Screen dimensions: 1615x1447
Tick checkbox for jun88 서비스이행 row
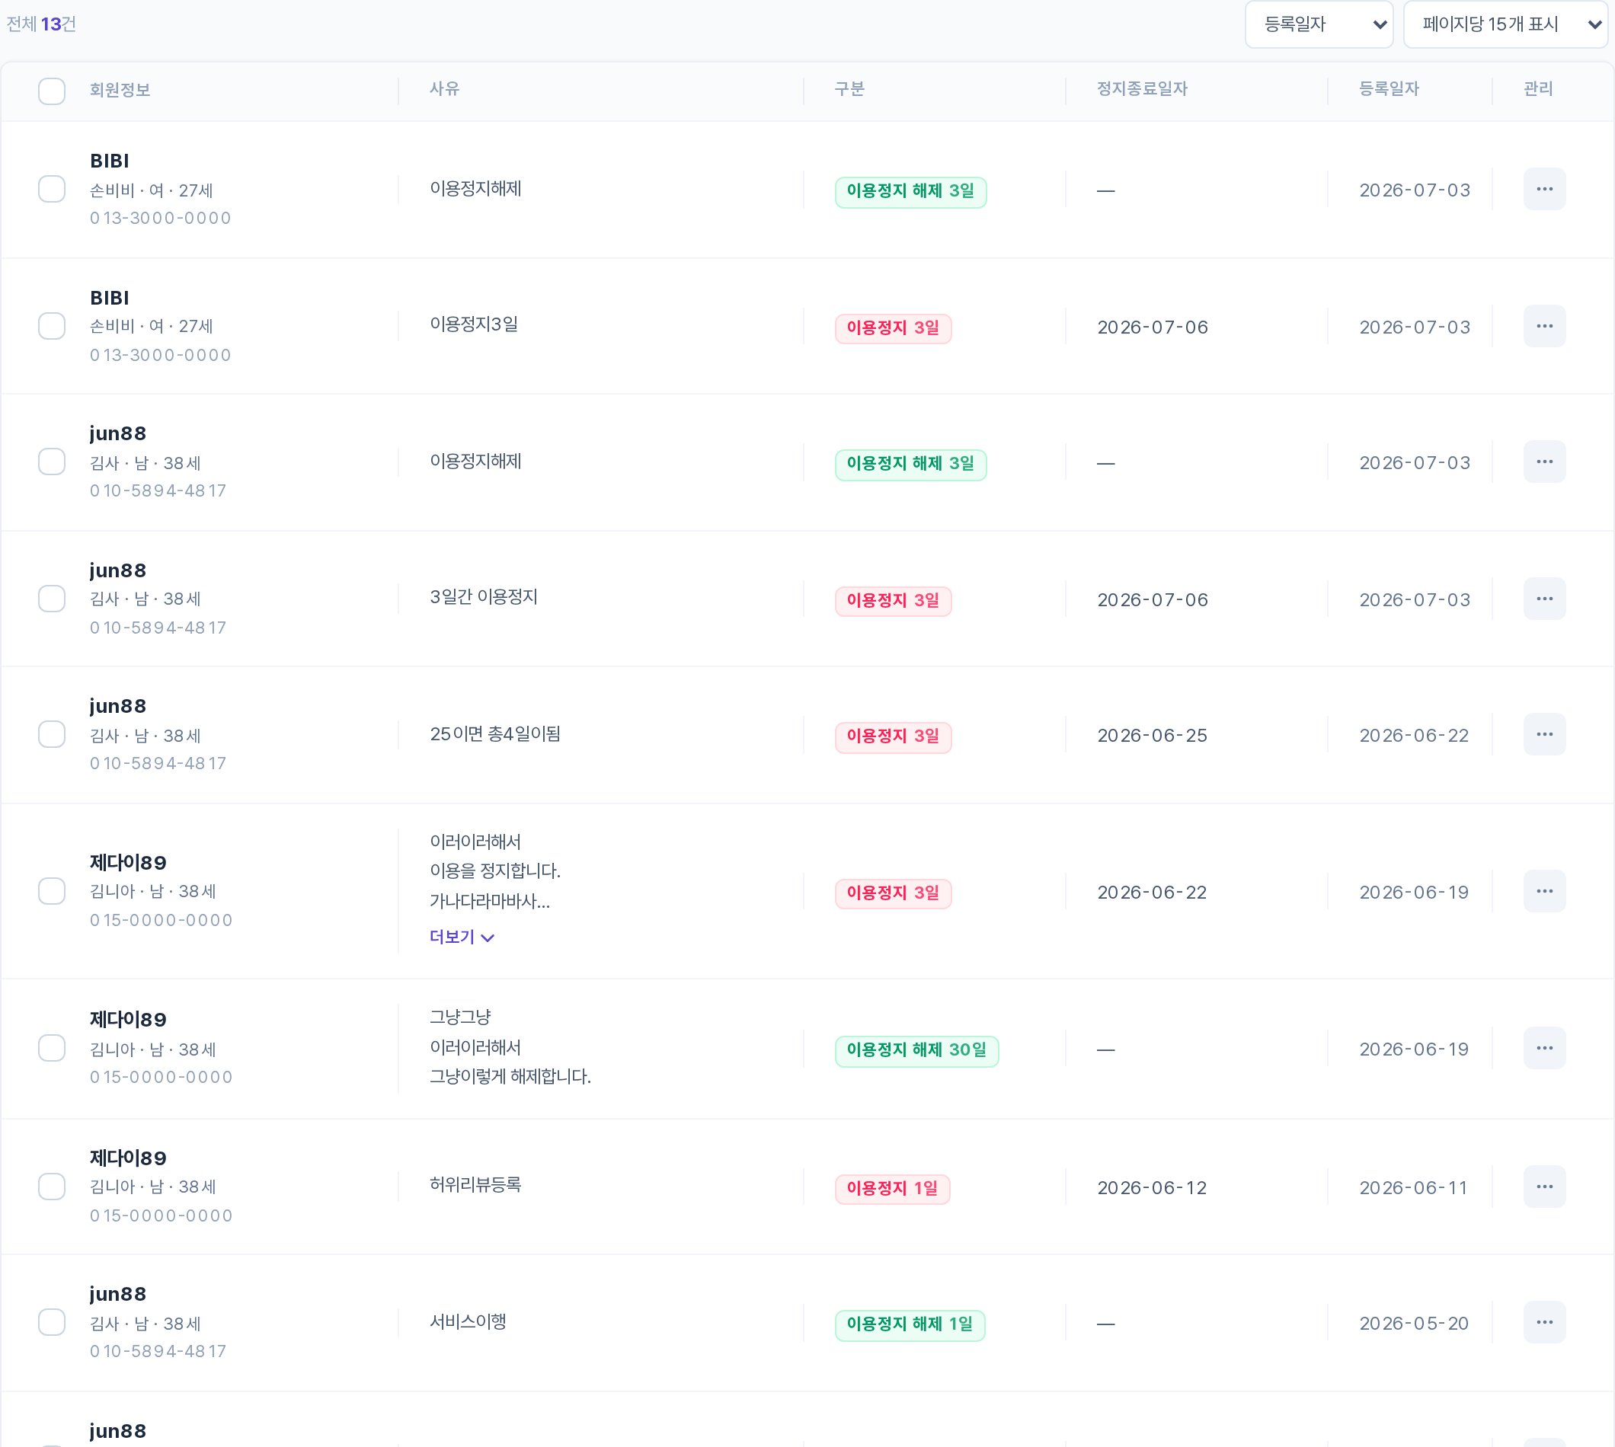tap(52, 1322)
